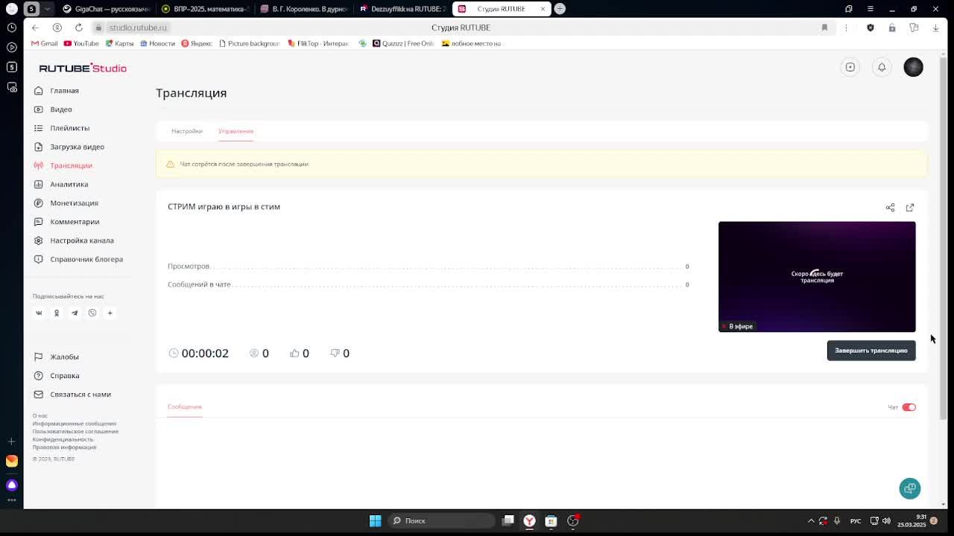Open the Viber social link
This screenshot has height=536, width=954.
(x=92, y=313)
